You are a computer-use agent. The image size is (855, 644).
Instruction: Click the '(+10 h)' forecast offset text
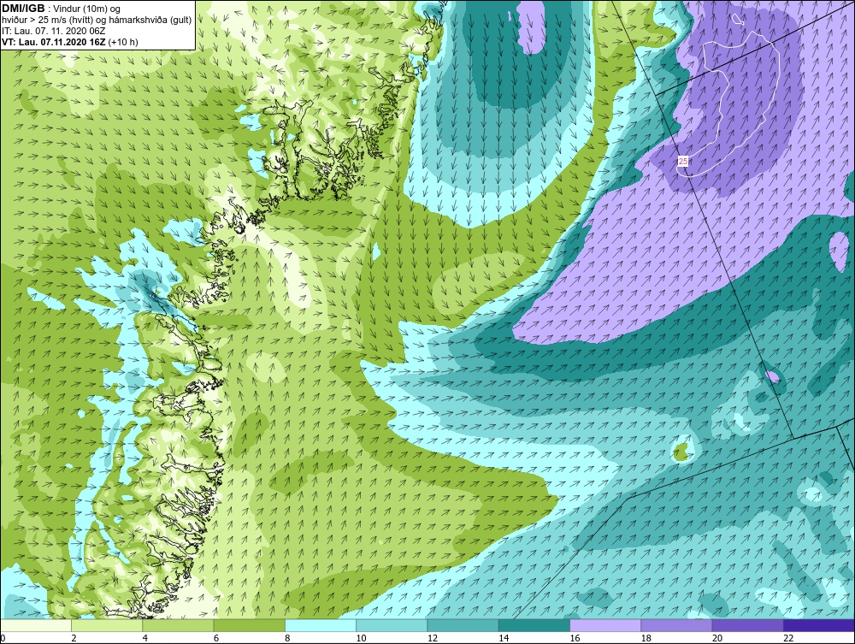(x=124, y=42)
